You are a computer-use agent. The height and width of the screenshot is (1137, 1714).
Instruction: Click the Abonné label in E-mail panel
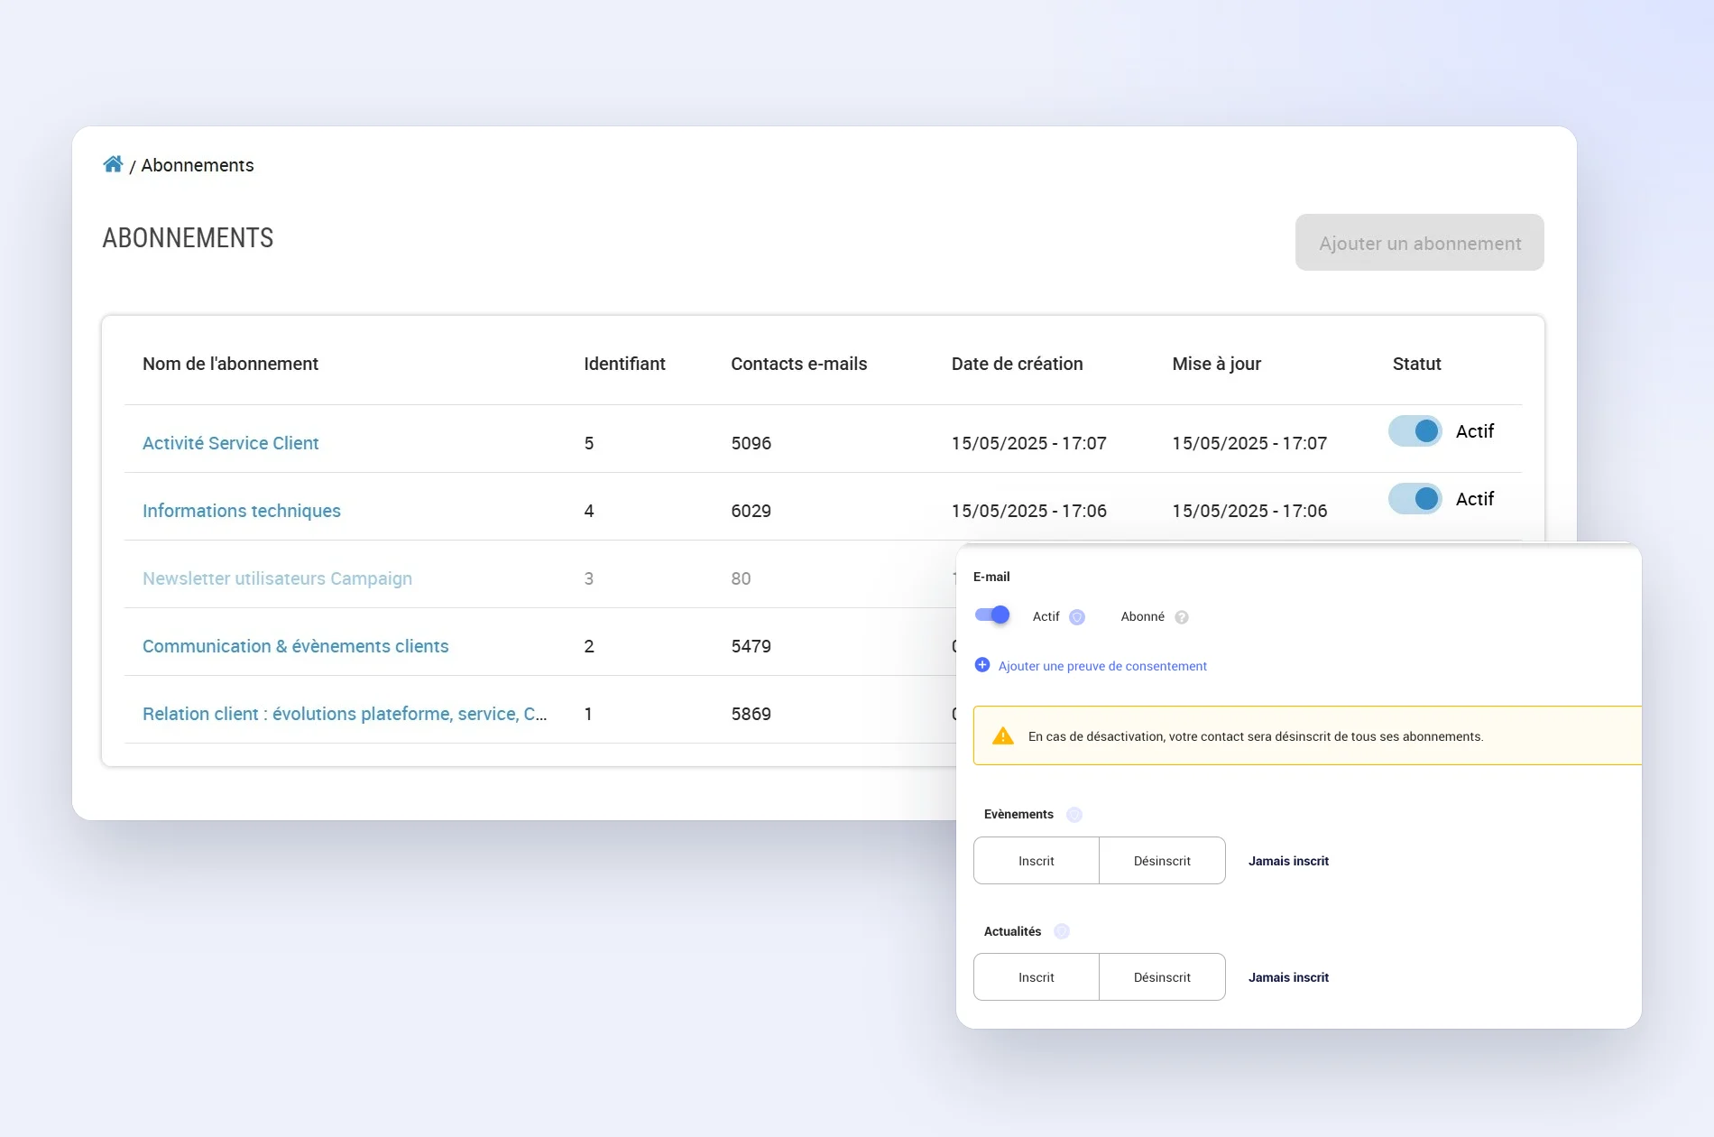click(1142, 616)
